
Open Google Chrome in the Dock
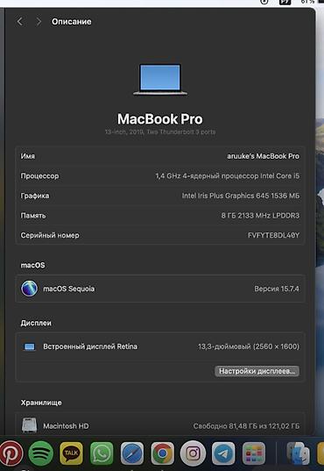pos(162,453)
